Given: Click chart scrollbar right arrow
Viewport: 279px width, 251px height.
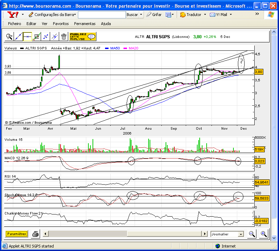Looking at the screenshot, I should (205, 234).
